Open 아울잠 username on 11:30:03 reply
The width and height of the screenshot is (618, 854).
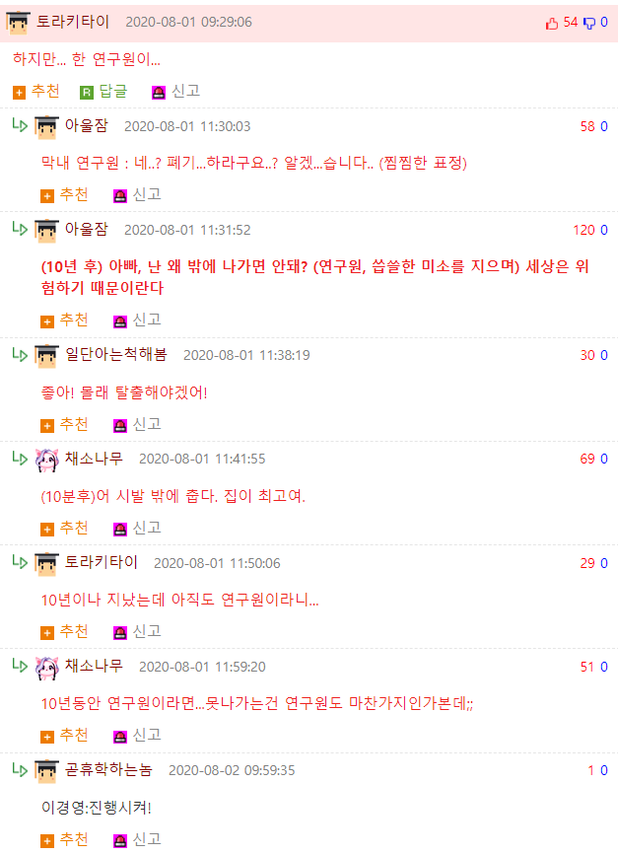[87, 126]
